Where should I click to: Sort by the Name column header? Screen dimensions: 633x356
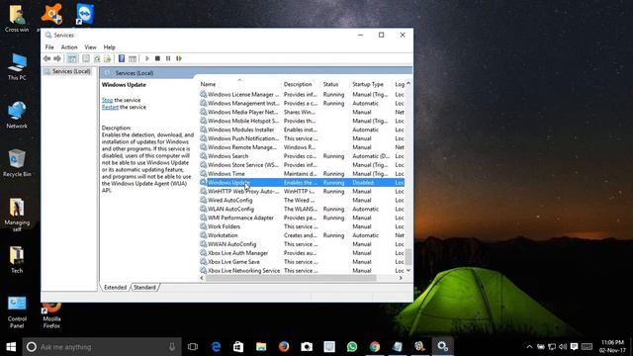coord(240,84)
